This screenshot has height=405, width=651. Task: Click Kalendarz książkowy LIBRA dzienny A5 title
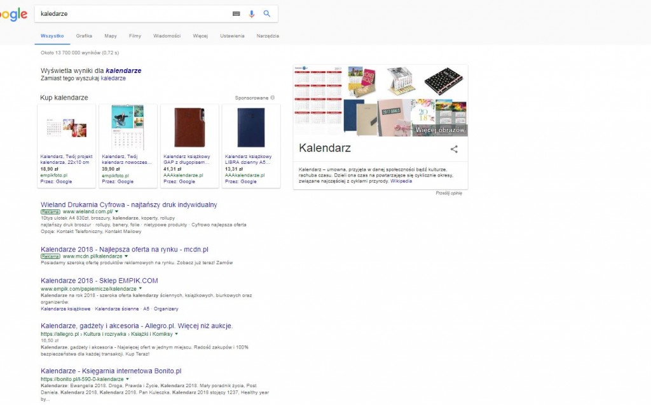[x=249, y=159]
